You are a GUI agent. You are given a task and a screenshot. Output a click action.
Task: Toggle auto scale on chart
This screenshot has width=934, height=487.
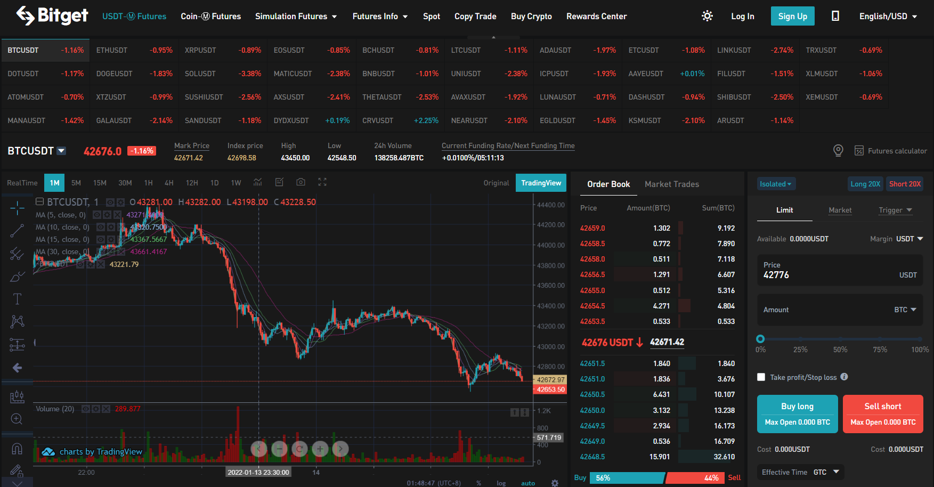point(528,483)
